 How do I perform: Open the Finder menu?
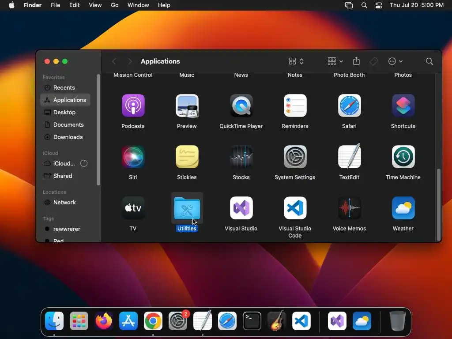point(32,5)
